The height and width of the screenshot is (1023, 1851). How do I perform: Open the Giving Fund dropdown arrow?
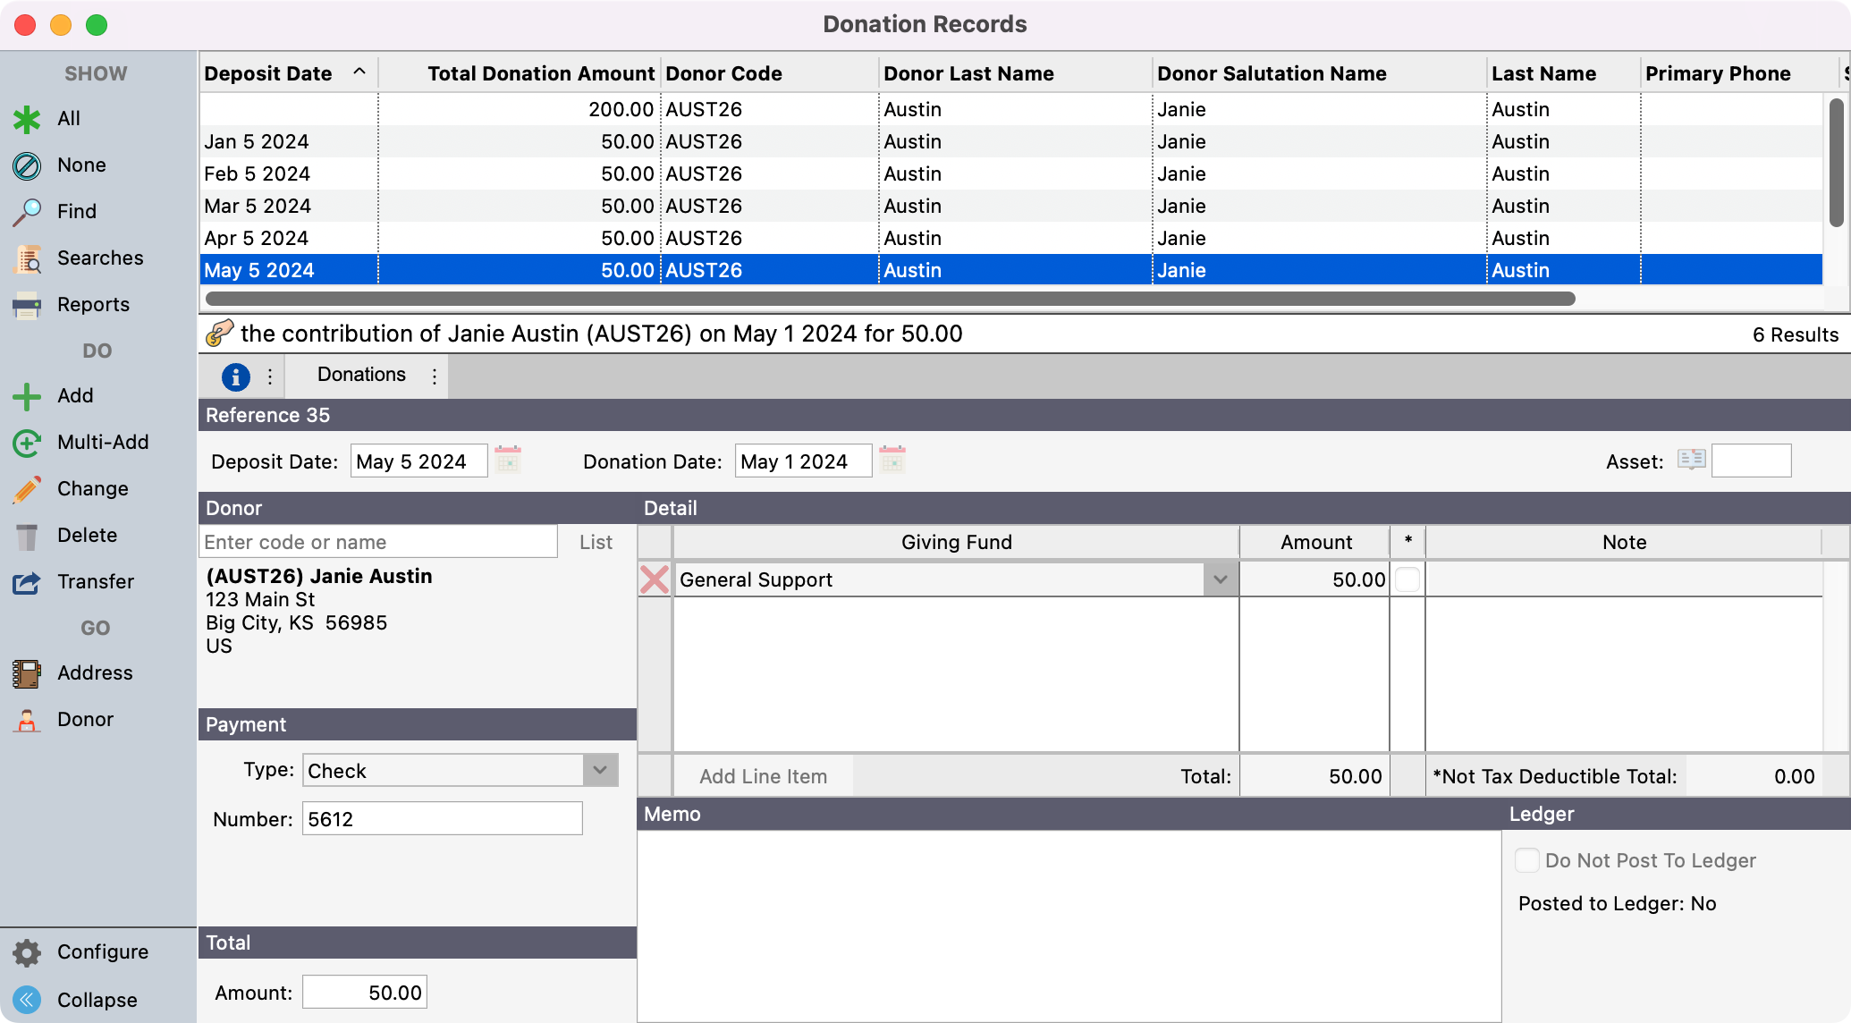1220,579
